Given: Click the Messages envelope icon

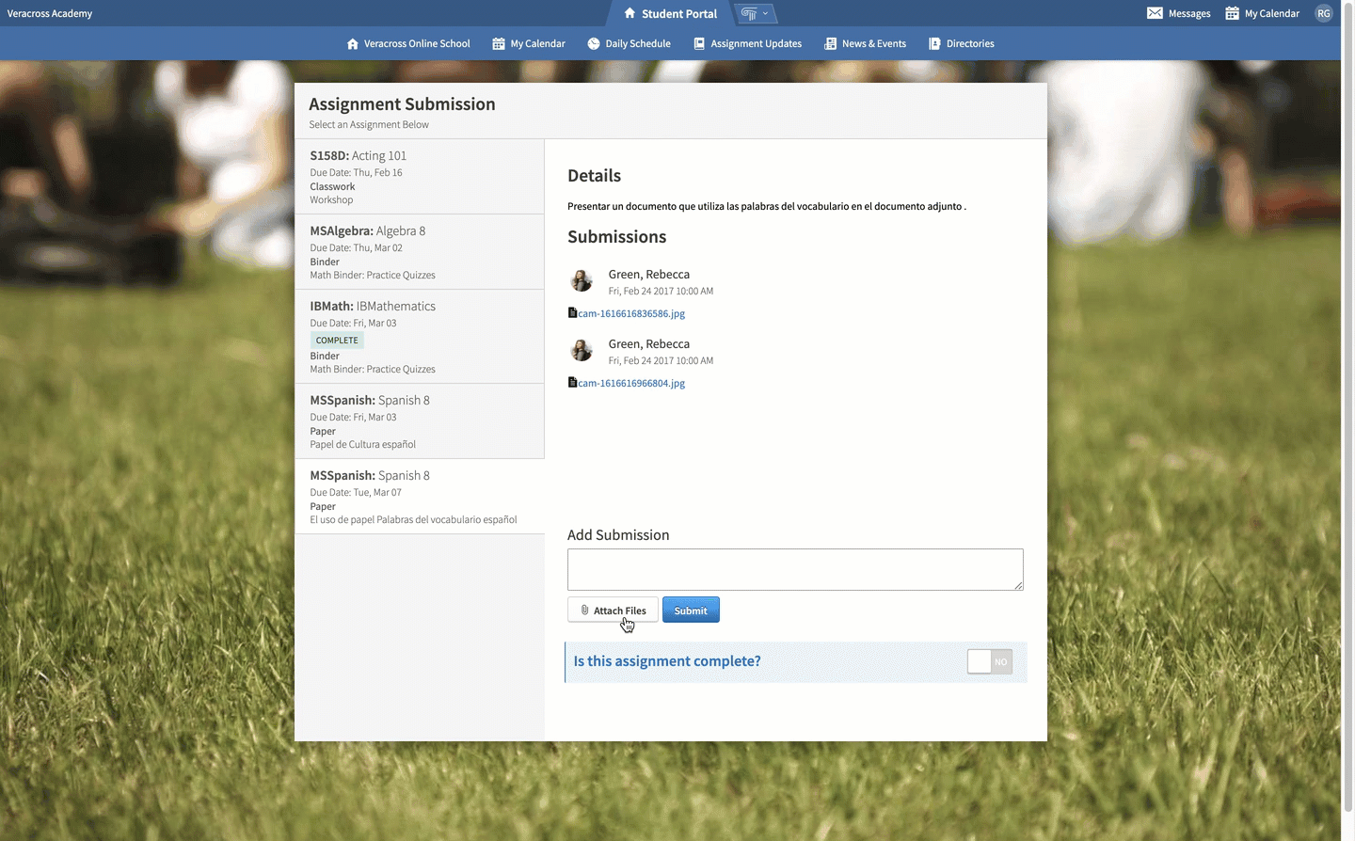Looking at the screenshot, I should point(1154,12).
